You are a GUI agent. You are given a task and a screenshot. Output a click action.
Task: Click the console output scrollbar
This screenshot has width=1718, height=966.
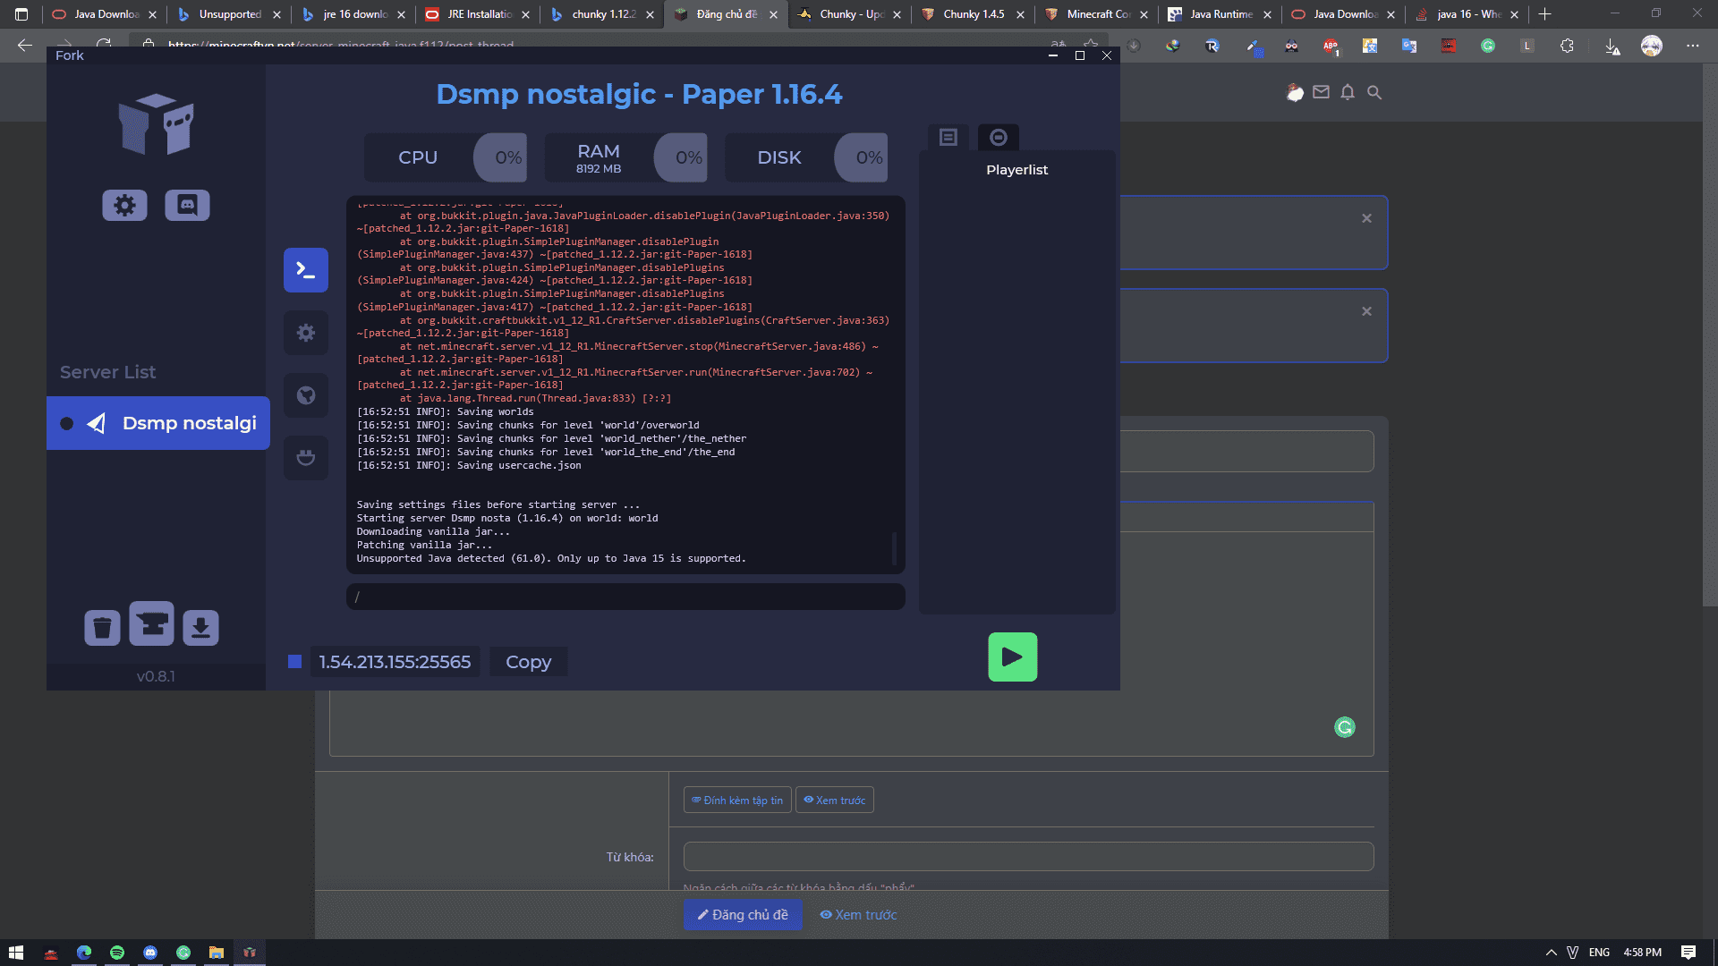point(894,547)
